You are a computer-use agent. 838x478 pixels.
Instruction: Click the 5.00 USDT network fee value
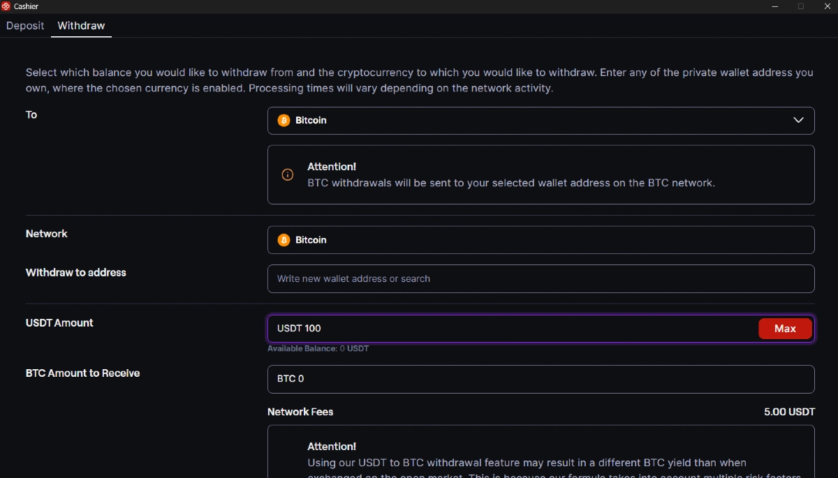pos(789,412)
